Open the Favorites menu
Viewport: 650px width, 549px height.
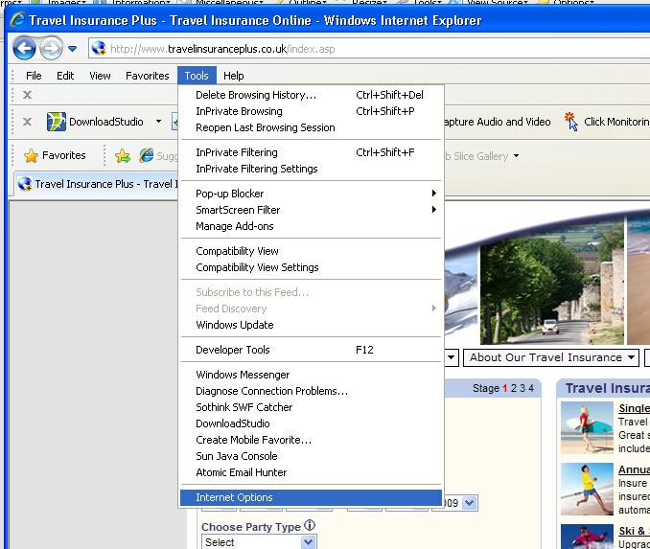148,76
